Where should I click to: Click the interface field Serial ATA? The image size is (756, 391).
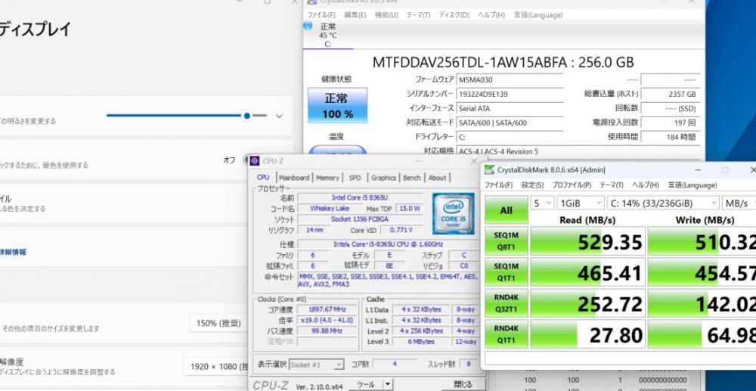tap(509, 108)
